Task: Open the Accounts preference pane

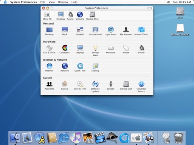Action: pyautogui.click(x=49, y=85)
